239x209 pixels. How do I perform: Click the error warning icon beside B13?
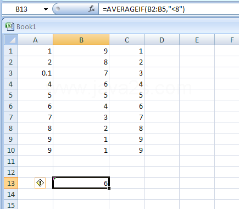click(40, 183)
